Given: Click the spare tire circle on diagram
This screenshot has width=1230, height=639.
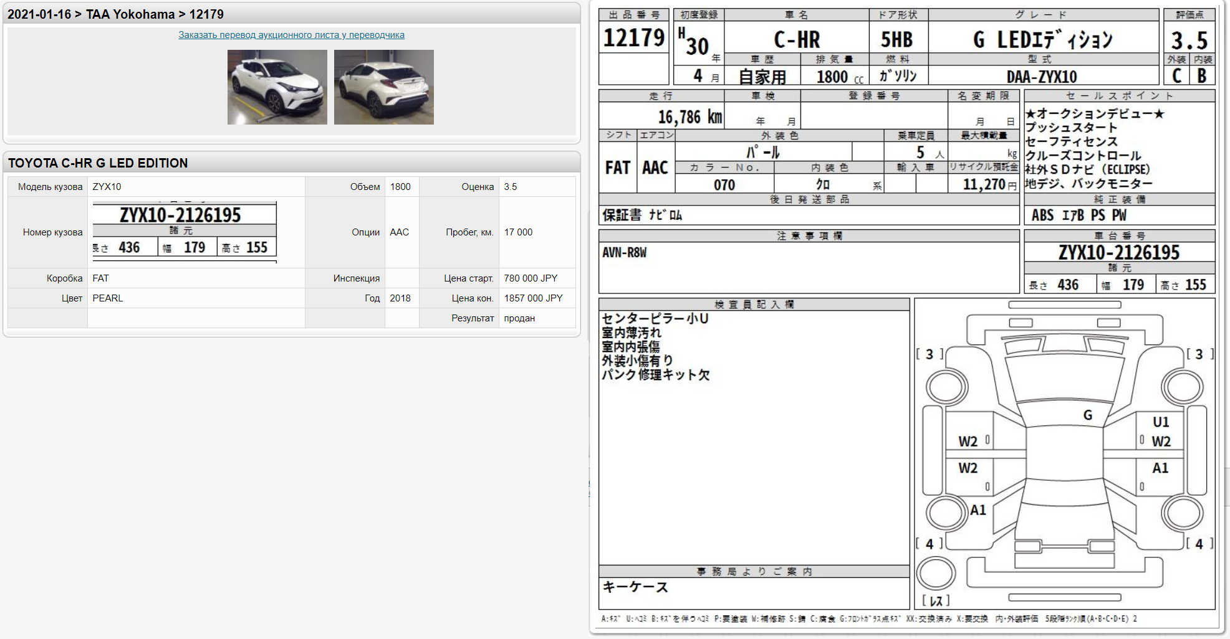Looking at the screenshot, I should [x=936, y=574].
